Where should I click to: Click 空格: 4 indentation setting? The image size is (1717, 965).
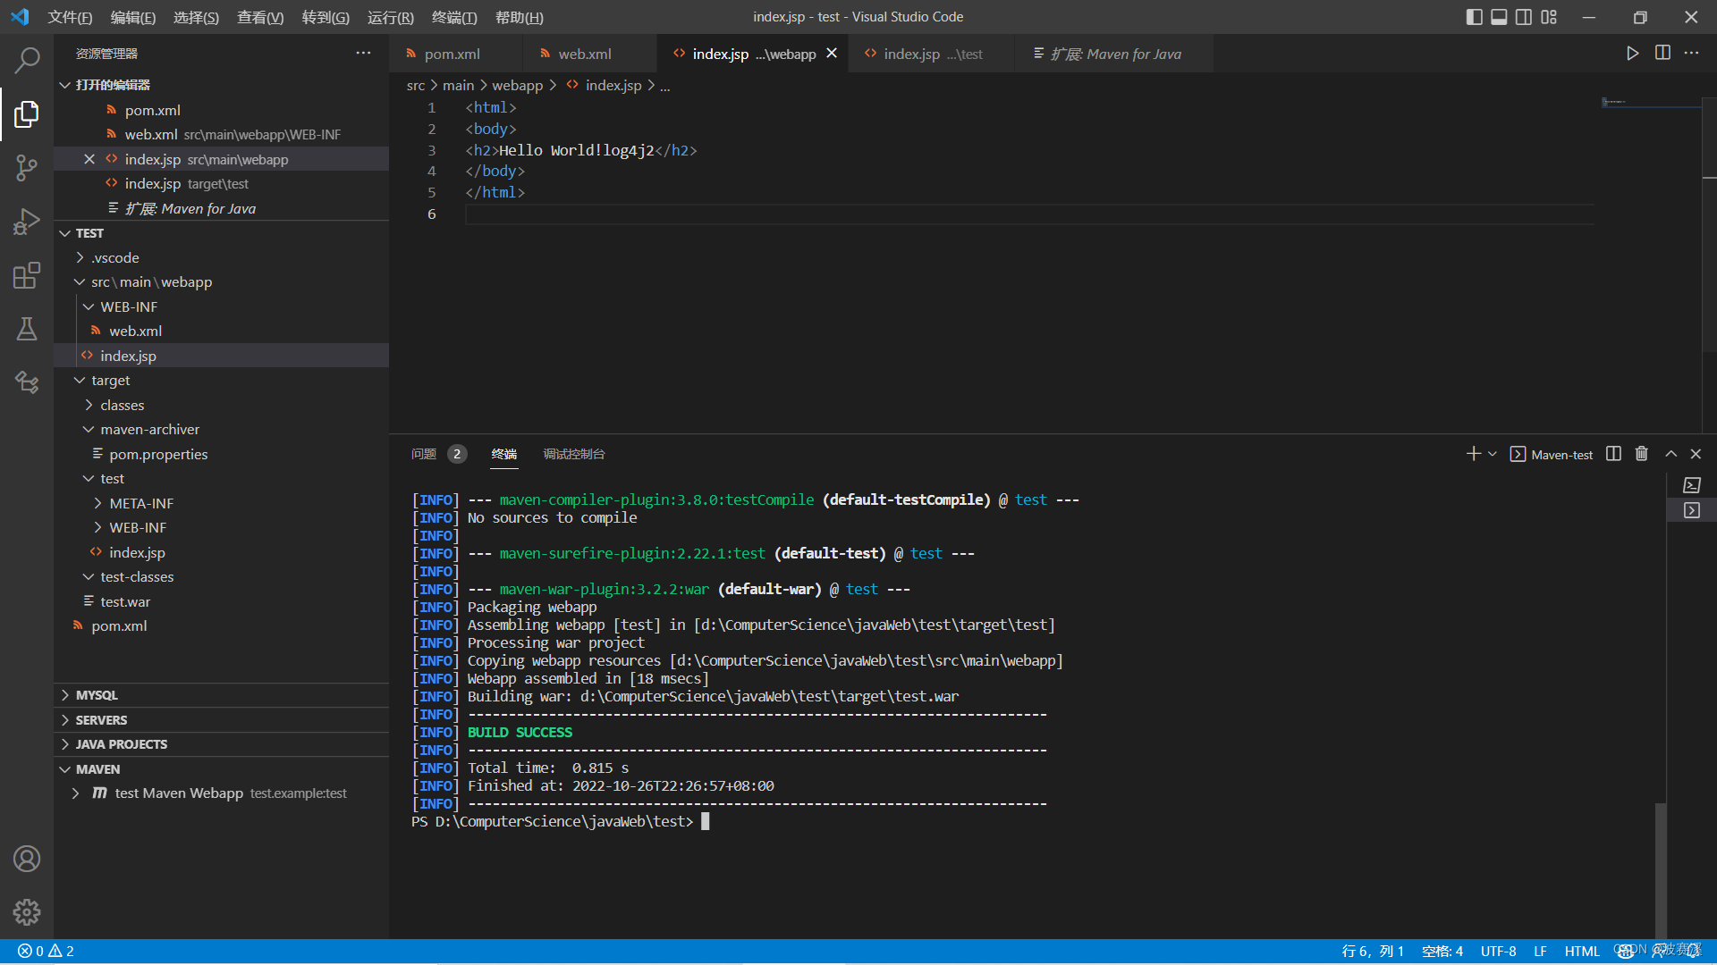(x=1442, y=952)
